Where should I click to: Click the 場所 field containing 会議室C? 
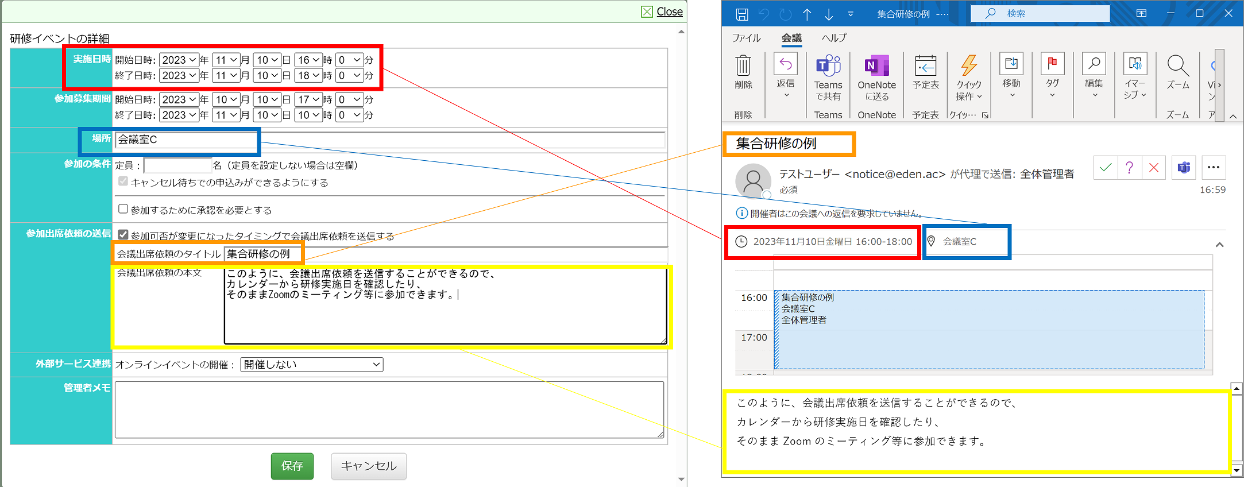[x=390, y=140]
